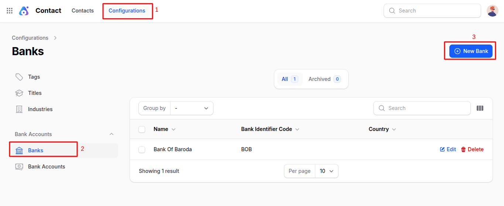Select all rows with header checkbox

tap(142, 129)
